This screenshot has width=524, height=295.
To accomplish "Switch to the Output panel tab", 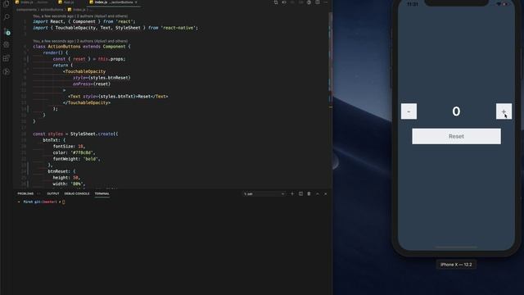I will (52, 193).
